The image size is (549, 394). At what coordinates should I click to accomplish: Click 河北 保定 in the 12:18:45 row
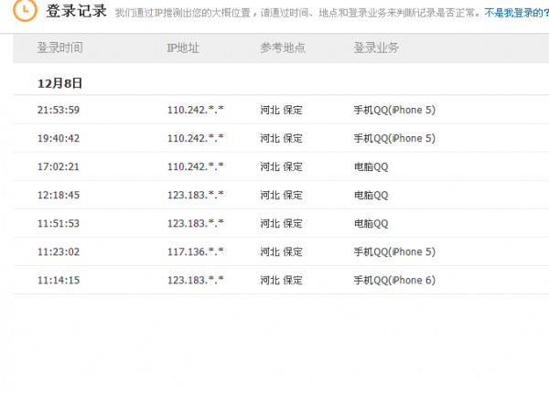[x=281, y=195]
